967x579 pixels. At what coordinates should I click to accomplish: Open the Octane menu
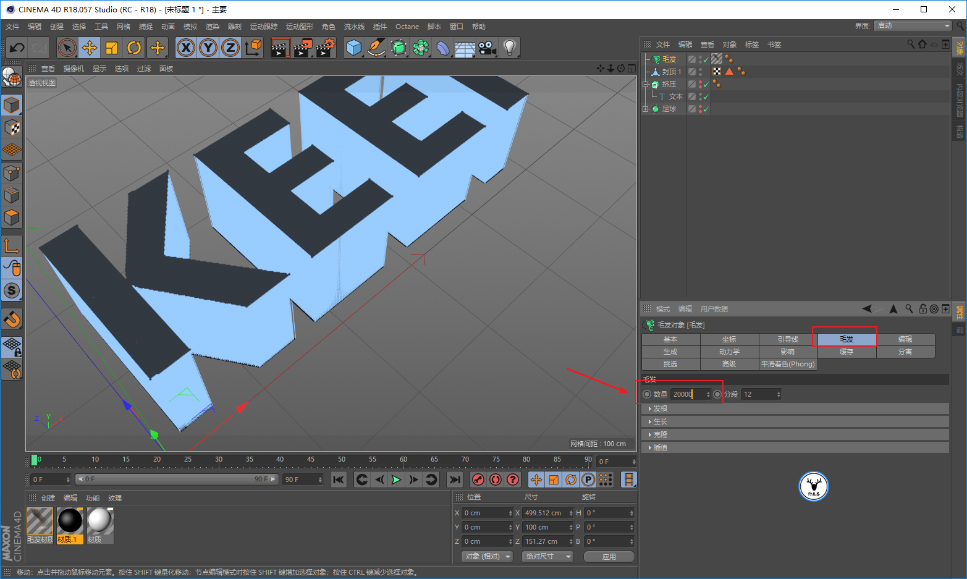(407, 27)
